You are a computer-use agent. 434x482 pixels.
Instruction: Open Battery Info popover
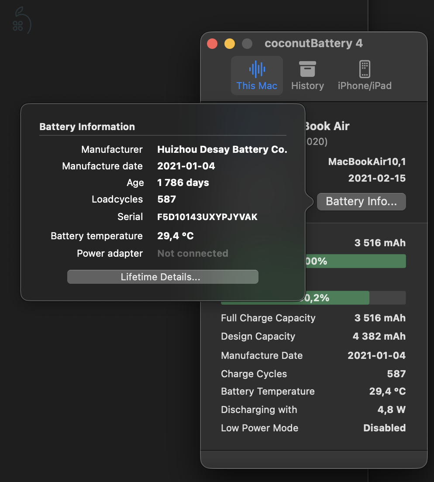point(361,201)
